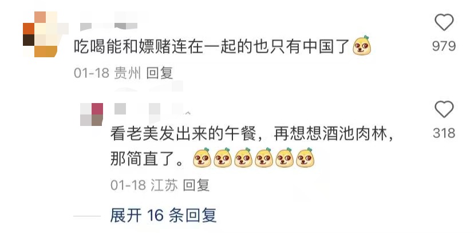This screenshot has width=474, height=233.
Task: Tap the emoji after 只有中国了
Action: tap(362, 46)
